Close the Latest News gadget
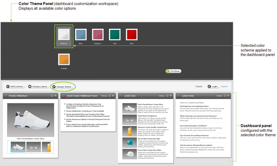Screen dimensions: 277x166 coord(228,95)
